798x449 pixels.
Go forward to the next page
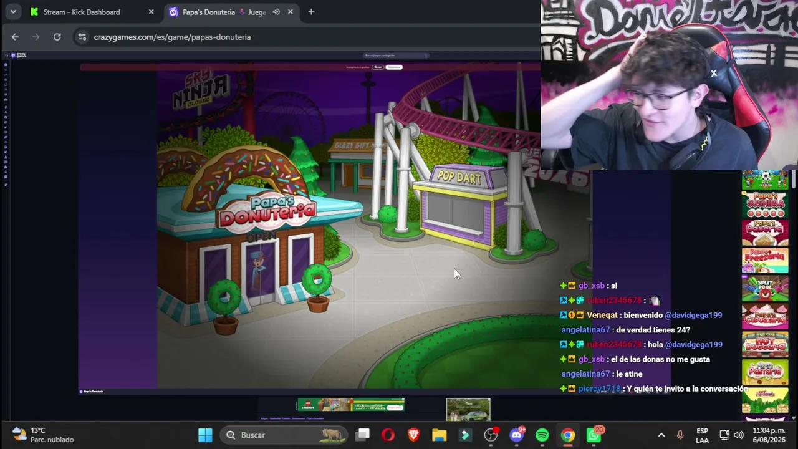pyautogui.click(x=36, y=37)
